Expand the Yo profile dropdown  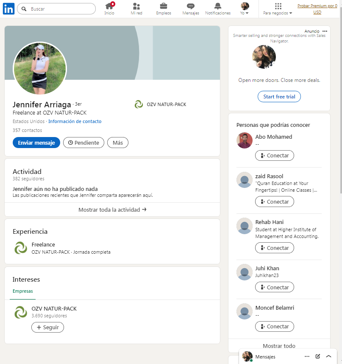pos(245,9)
